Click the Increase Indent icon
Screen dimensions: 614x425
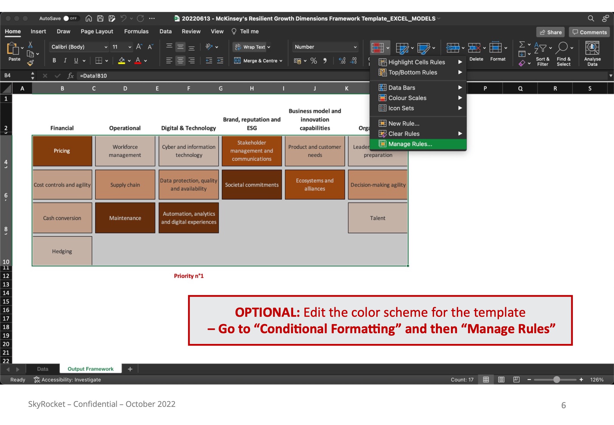pyautogui.click(x=220, y=61)
